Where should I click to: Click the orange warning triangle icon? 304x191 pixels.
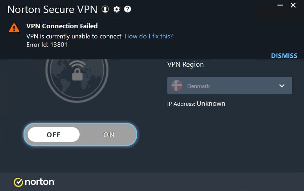click(14, 28)
